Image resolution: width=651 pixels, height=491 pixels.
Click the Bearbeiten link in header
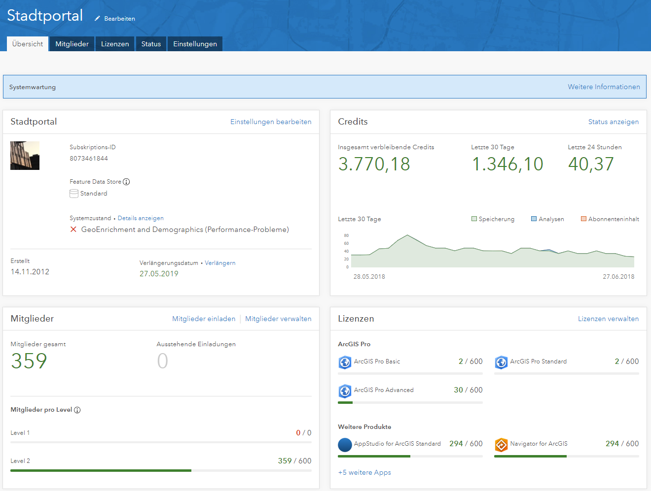click(119, 19)
